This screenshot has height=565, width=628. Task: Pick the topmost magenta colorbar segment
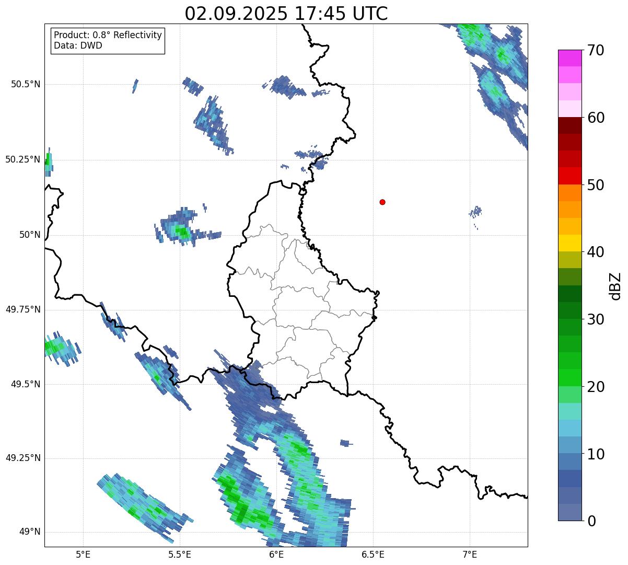tap(569, 58)
